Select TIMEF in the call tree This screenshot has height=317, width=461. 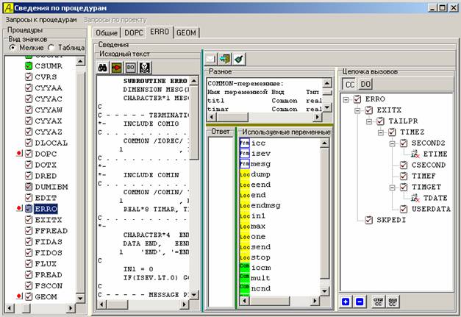[x=424, y=176]
